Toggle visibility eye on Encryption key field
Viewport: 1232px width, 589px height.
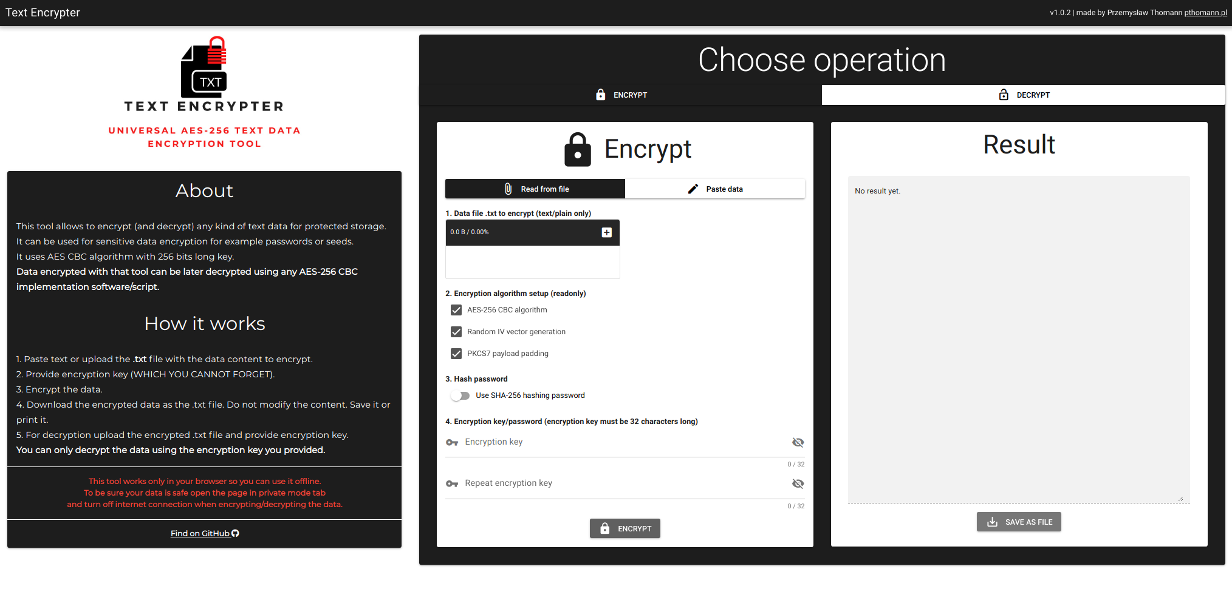798,442
